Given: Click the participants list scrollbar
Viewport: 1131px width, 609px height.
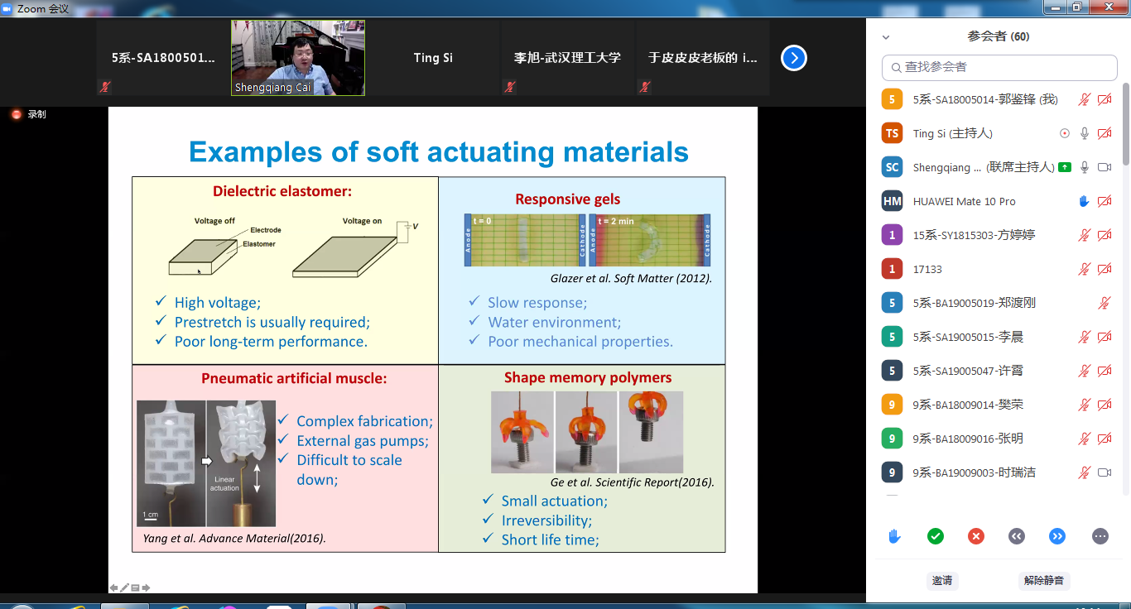Looking at the screenshot, I should [1125, 124].
